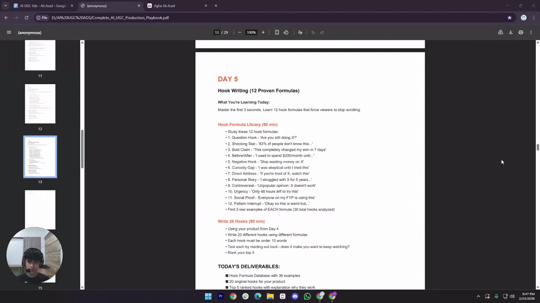The width and height of the screenshot is (540, 303).
Task: Toggle the PDF sidebar menu icon
Action: click(x=9, y=32)
